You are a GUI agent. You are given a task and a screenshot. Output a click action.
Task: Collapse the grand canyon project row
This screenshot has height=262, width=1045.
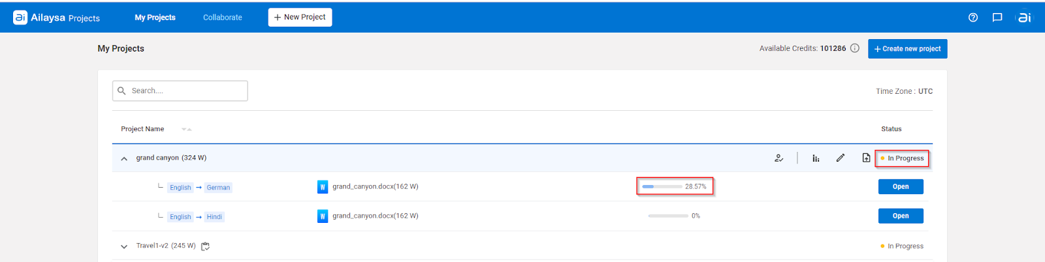[x=124, y=158]
